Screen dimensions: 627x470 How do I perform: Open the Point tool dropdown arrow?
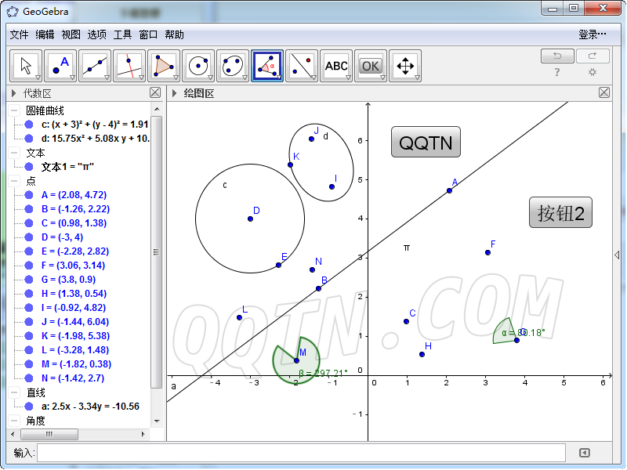click(72, 78)
